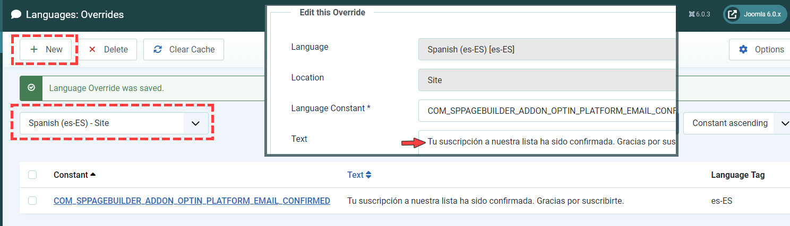Sort the table by the Constant column header

tap(75, 175)
